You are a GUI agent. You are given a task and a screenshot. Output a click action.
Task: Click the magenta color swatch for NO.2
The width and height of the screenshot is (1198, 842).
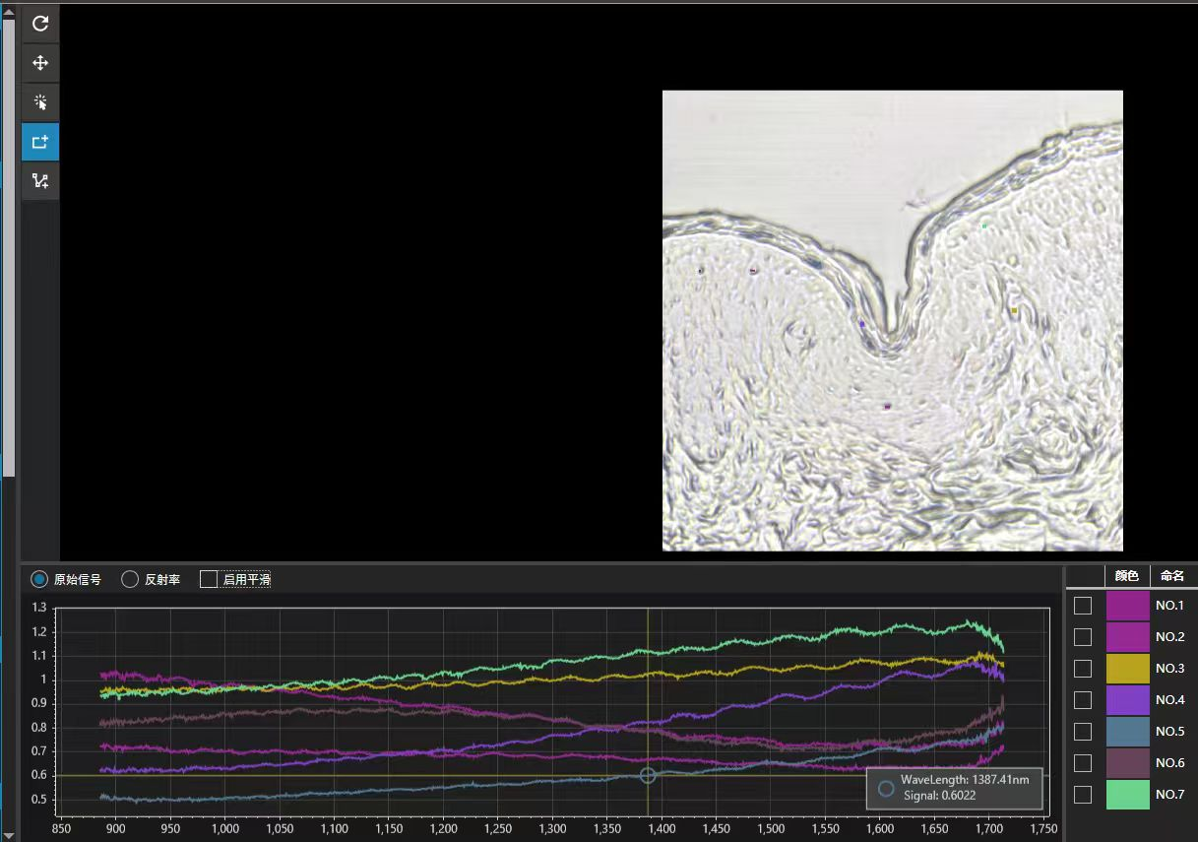click(1127, 637)
